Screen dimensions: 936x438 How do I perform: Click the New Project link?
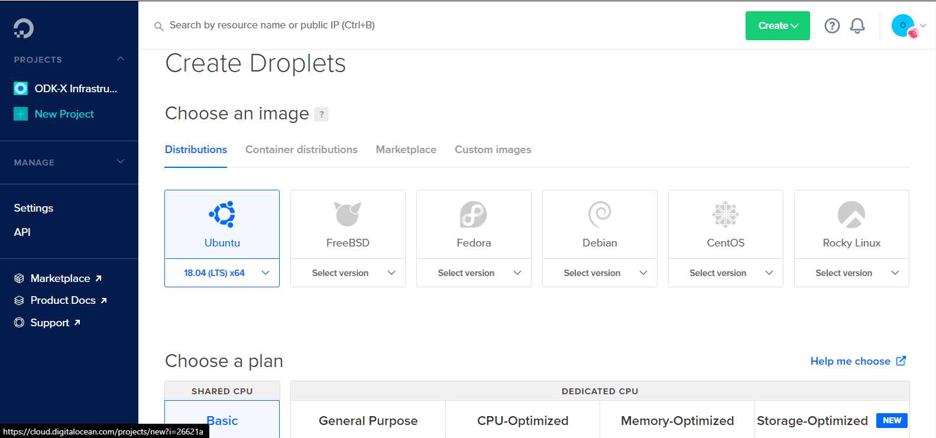click(x=64, y=114)
